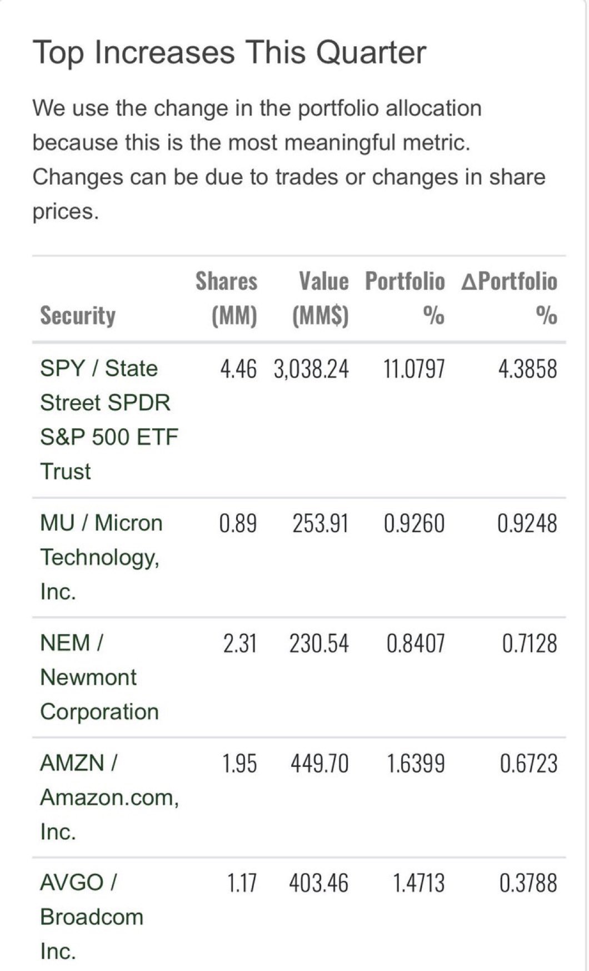The width and height of the screenshot is (589, 971).
Task: Sort by the Portfolio % column header
Action: [x=405, y=298]
